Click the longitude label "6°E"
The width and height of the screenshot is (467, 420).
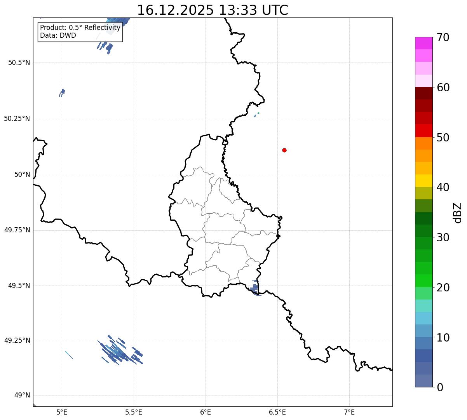(x=206, y=412)
